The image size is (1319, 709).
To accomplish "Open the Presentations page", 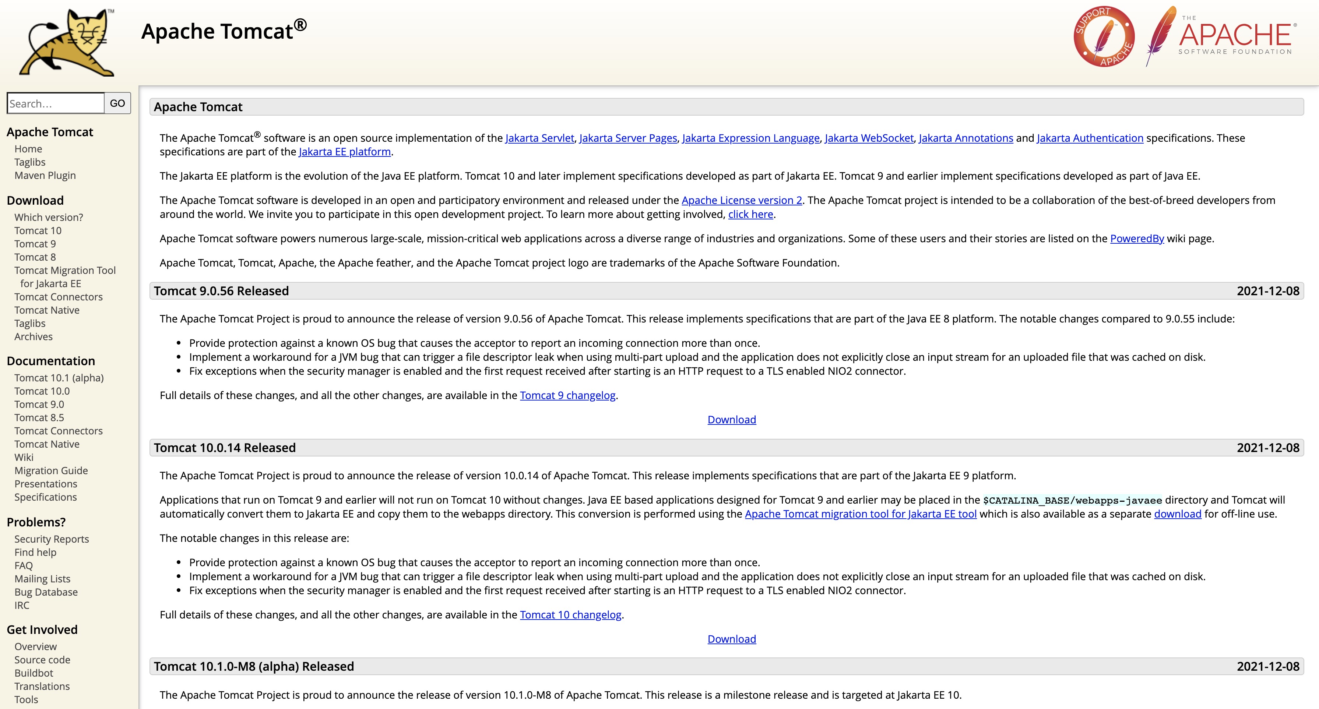I will [46, 484].
